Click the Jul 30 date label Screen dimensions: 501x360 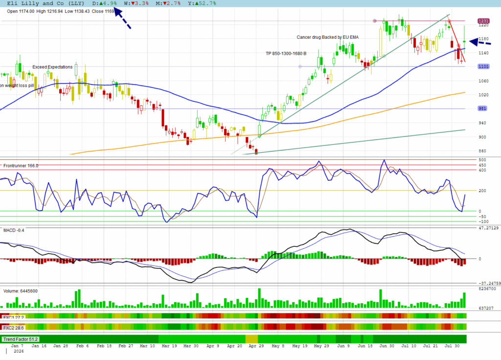452,346
